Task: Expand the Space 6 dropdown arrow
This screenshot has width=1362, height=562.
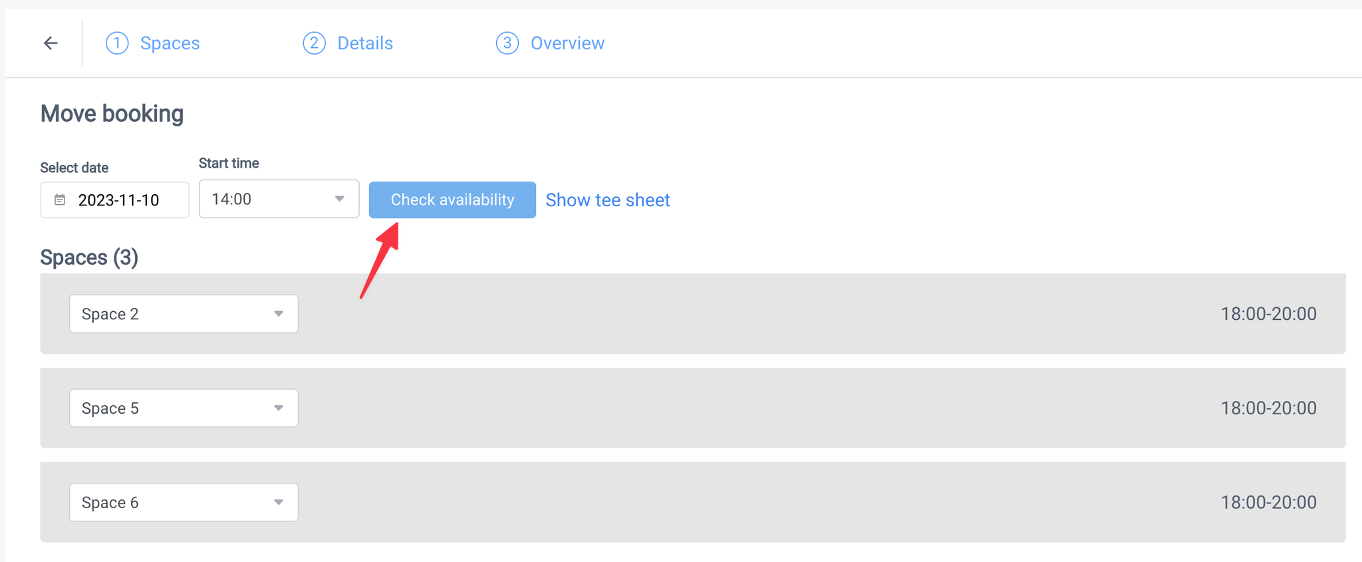Action: pyautogui.click(x=279, y=503)
